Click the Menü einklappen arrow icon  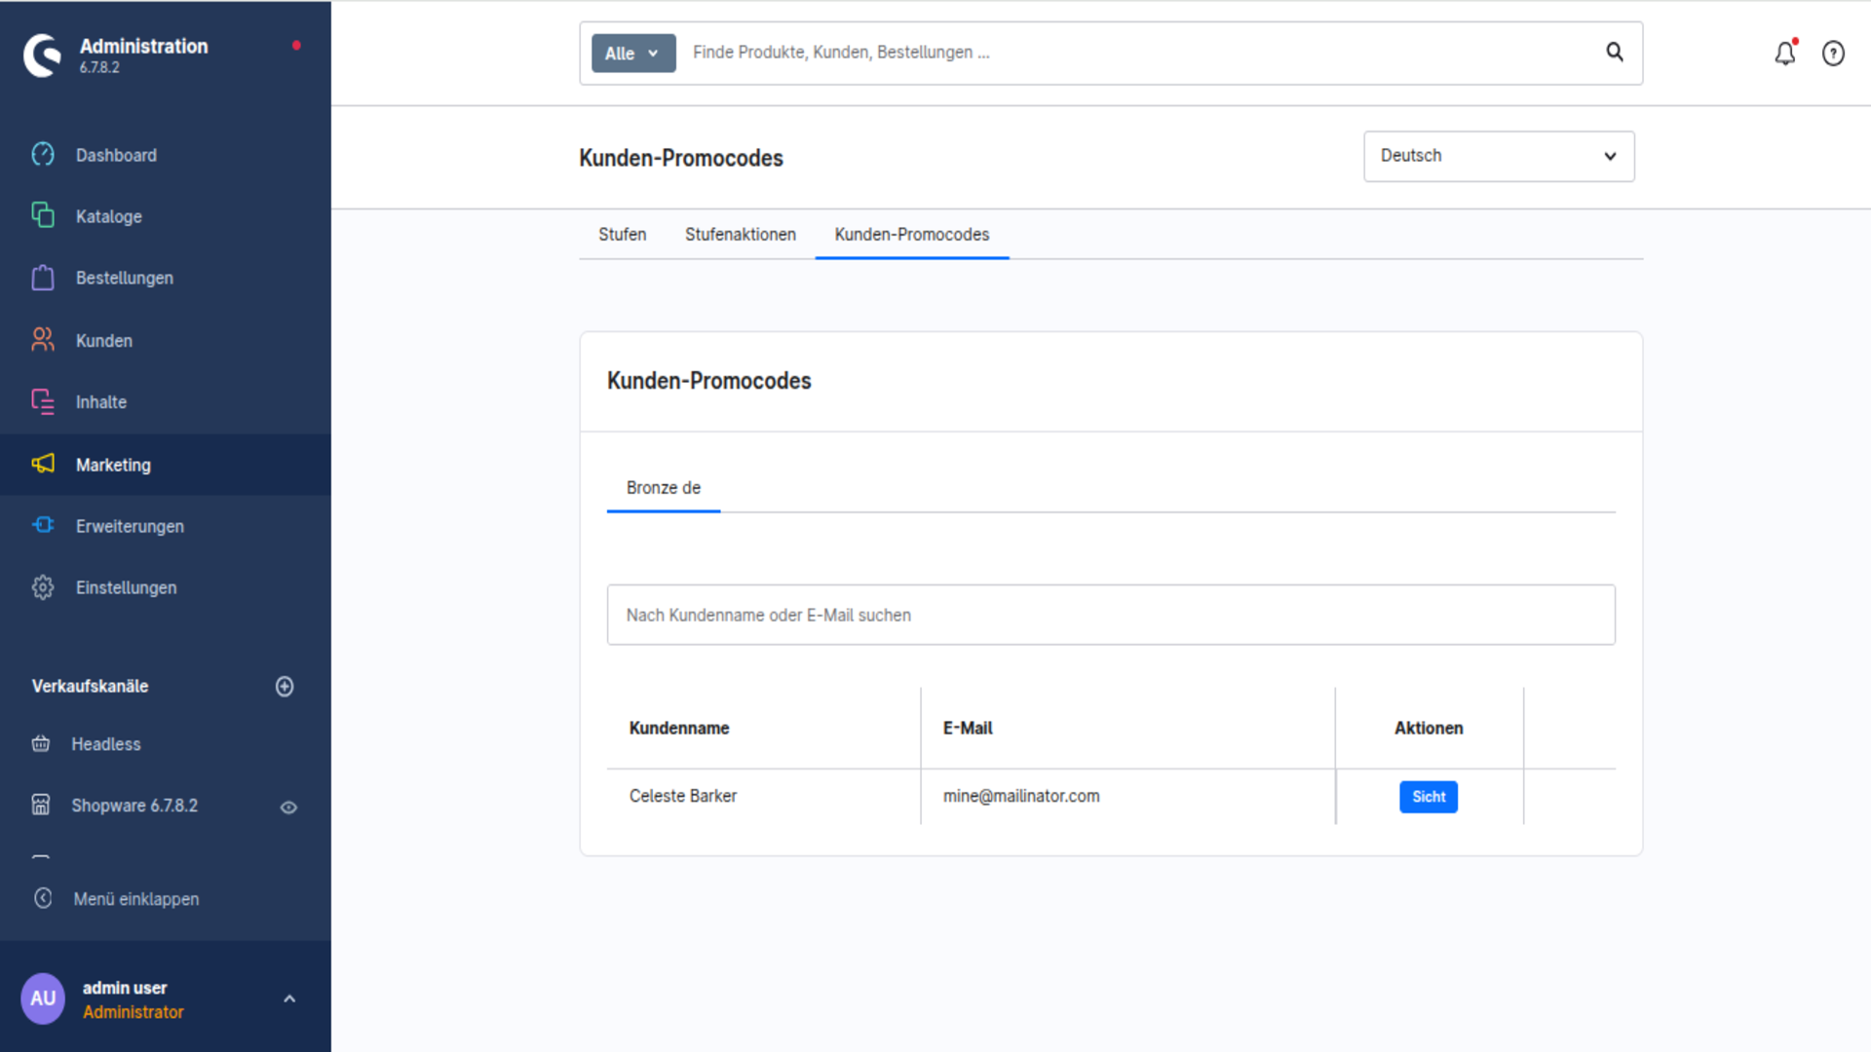click(x=43, y=898)
